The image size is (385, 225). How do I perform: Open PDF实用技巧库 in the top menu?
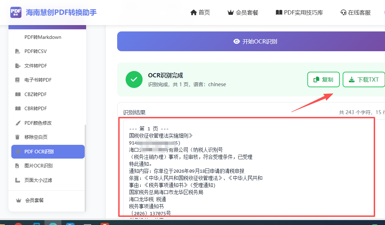[303, 12]
